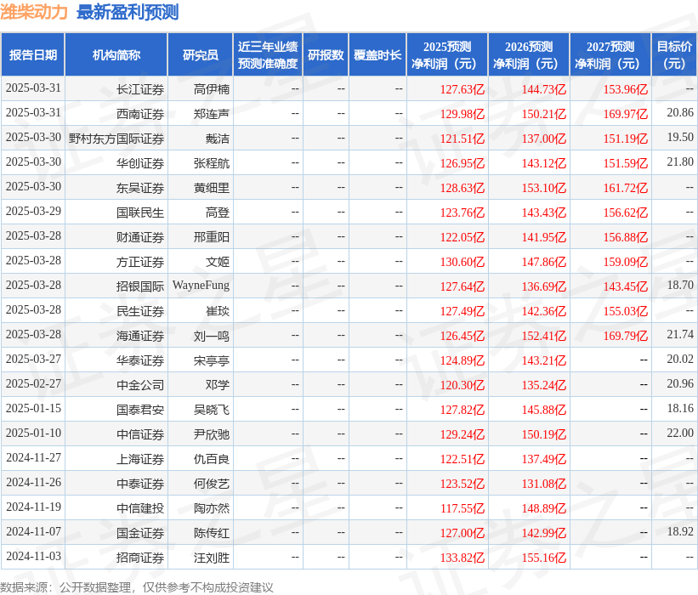The height and width of the screenshot is (595, 698).
Task: Select the 研究员 column header
Action: tap(201, 54)
